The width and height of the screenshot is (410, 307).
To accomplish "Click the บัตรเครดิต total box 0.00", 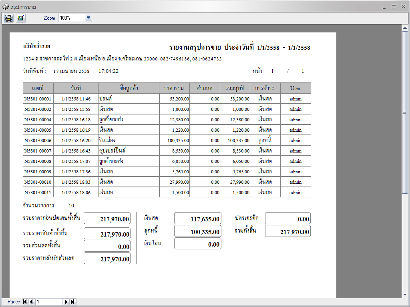I will pyautogui.click(x=288, y=219).
